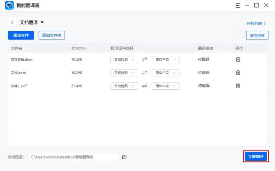Open 自动检测 dropdown for 文件2 .pdf
Screen dimensions: 275x171
(x=124, y=86)
